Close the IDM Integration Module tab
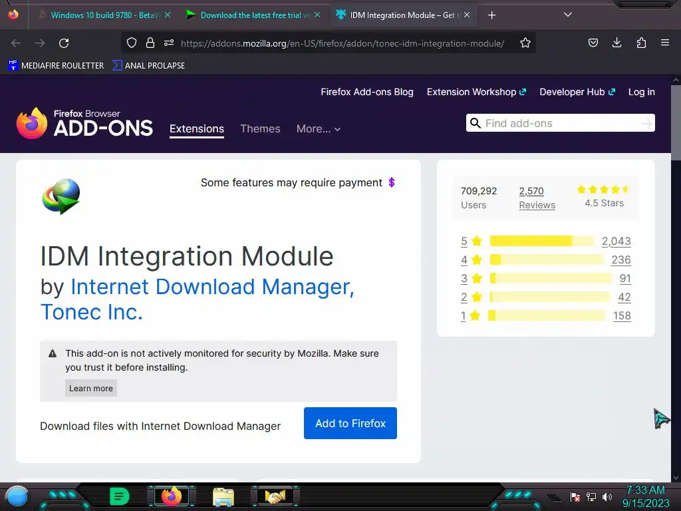This screenshot has height=511, width=681. pos(466,15)
